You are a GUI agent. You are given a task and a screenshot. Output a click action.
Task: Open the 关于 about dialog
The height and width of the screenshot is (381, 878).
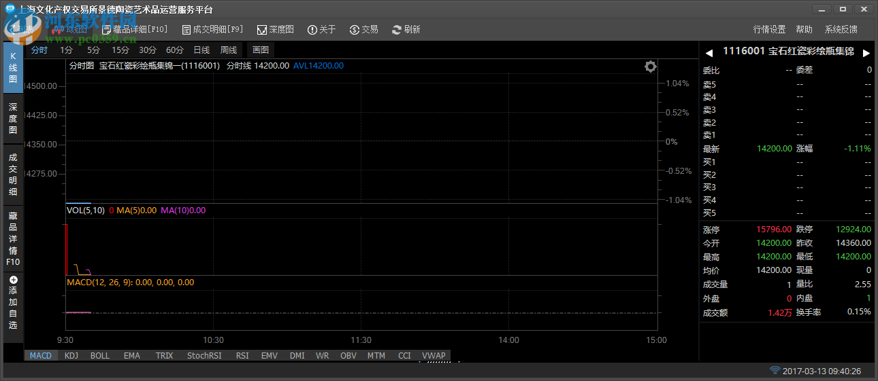click(x=321, y=30)
